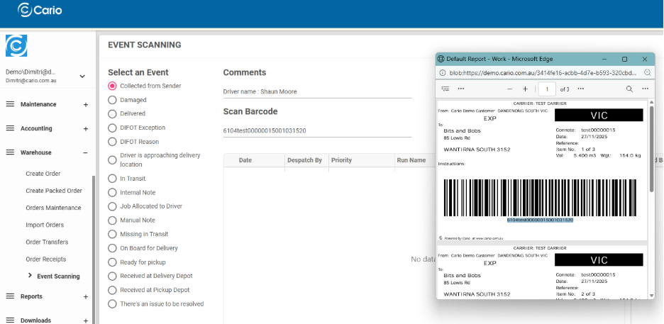664x324 pixels.
Task: Zoom in the PDF with plus icon
Action: 525,89
